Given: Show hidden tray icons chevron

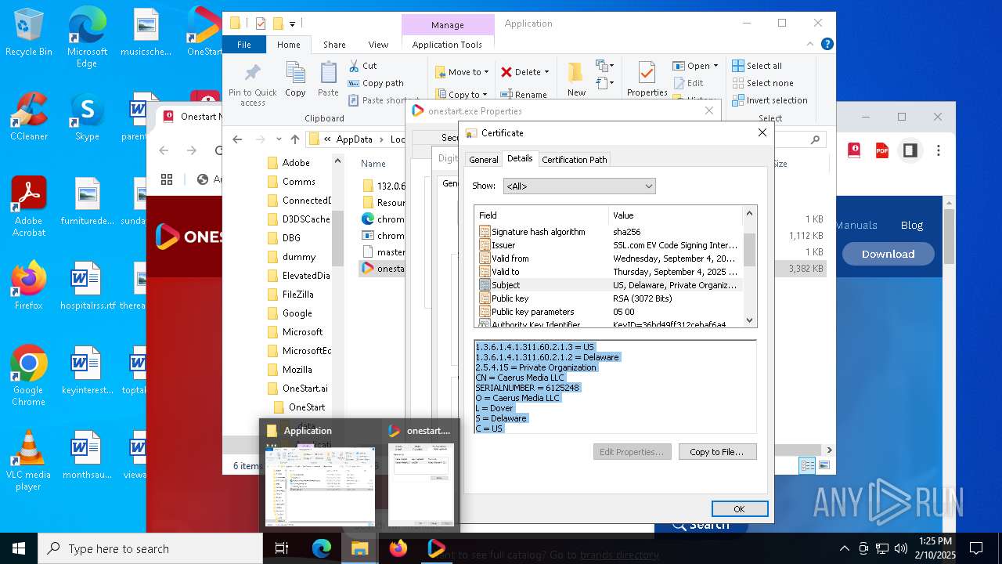Looking at the screenshot, I should pyautogui.click(x=844, y=548).
